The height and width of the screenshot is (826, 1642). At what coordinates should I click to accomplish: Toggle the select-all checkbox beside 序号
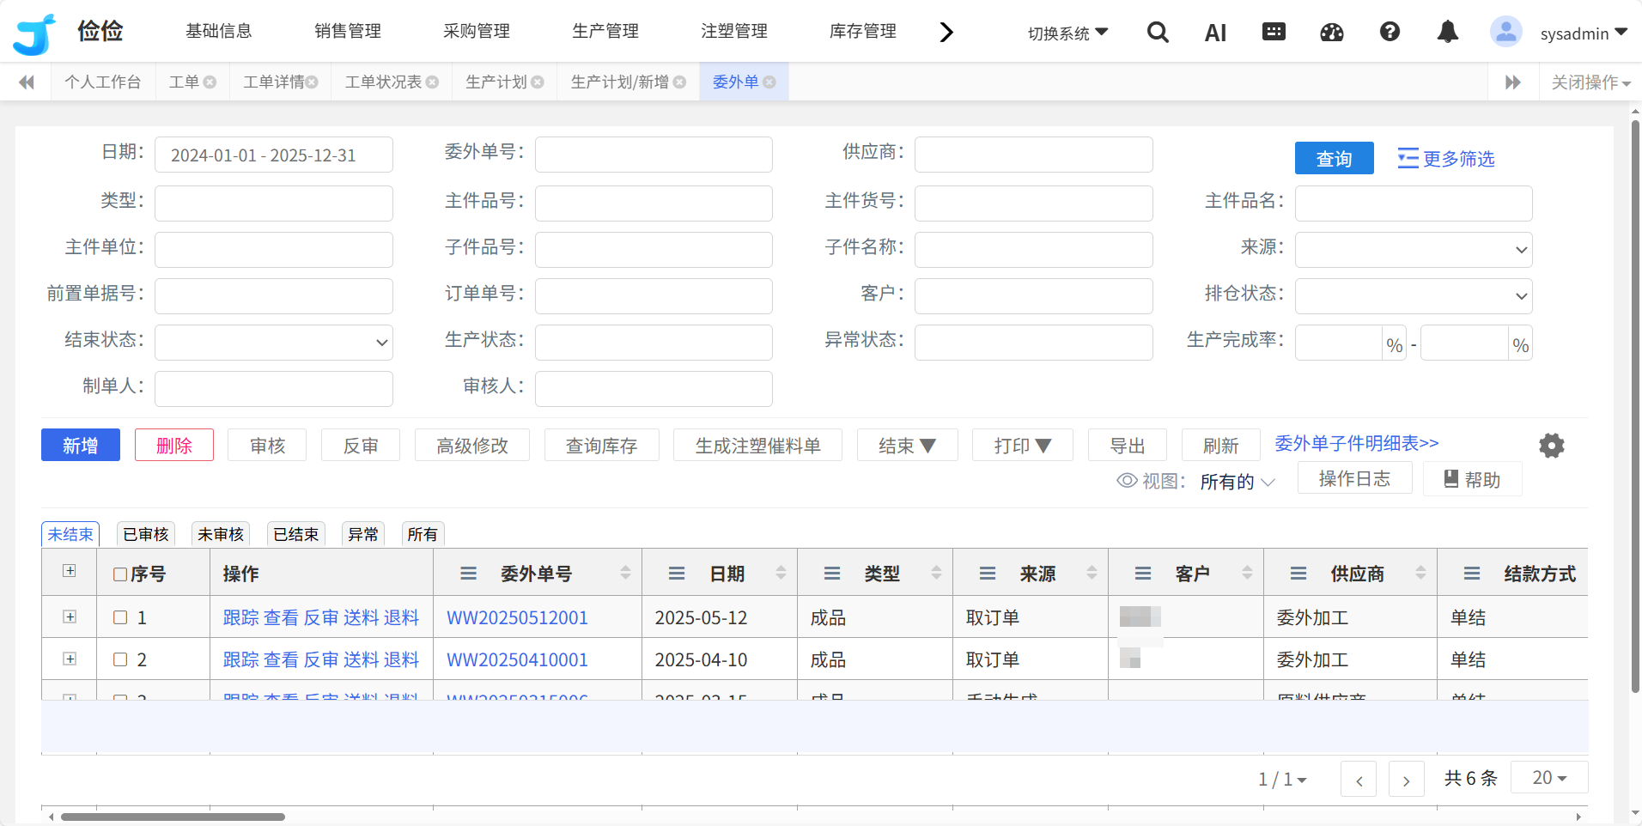(x=120, y=574)
